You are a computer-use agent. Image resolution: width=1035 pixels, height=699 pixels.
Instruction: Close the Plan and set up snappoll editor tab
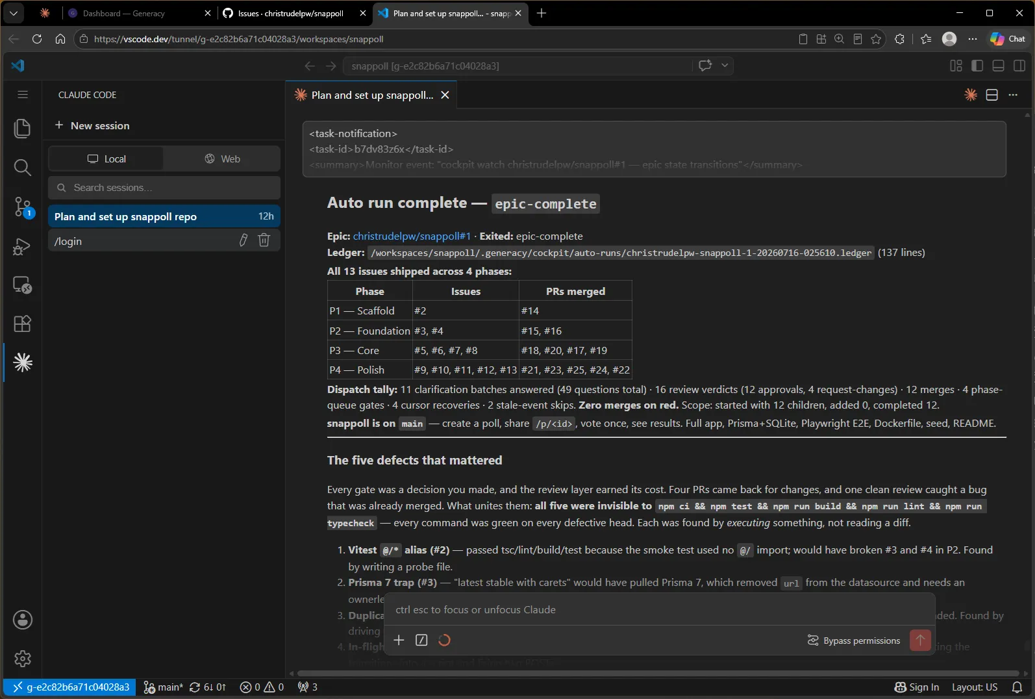click(445, 95)
